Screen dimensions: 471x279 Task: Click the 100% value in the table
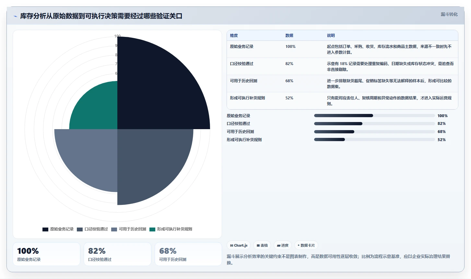coord(290,47)
